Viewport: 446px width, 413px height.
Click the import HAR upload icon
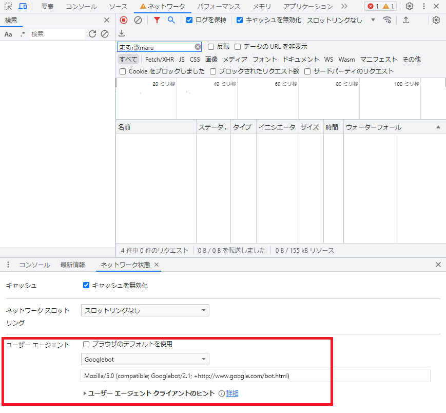406,20
